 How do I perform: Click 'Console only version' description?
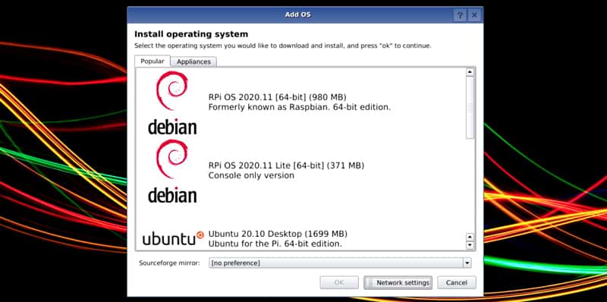[251, 175]
